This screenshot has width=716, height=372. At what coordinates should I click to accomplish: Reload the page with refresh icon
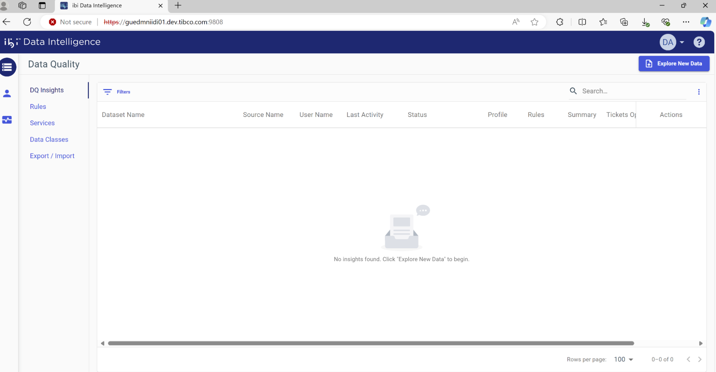[27, 22]
